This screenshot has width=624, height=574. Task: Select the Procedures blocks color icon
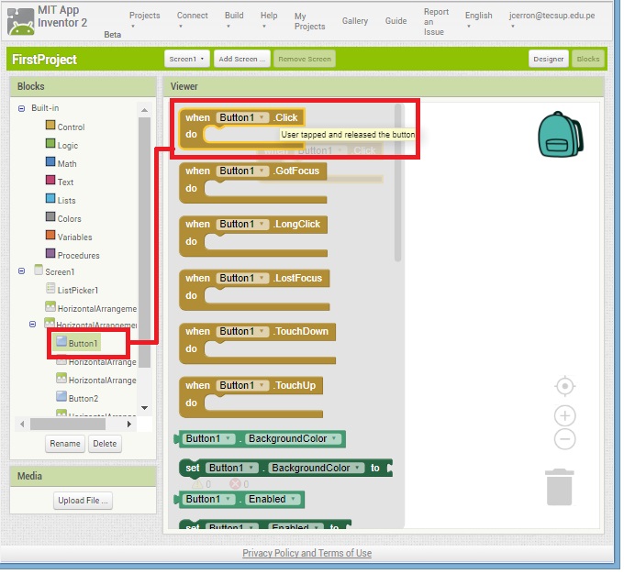50,253
